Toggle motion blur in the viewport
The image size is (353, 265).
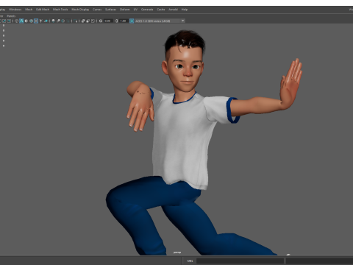(x=58, y=21)
